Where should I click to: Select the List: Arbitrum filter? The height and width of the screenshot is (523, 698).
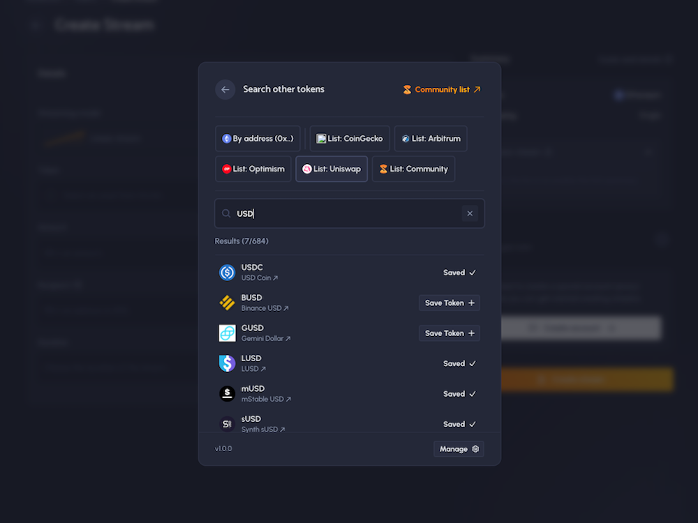[x=431, y=138]
